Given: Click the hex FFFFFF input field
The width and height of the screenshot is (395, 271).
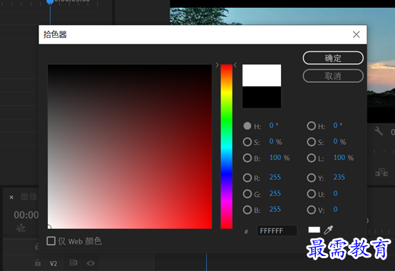Looking at the screenshot, I should pos(277,230).
